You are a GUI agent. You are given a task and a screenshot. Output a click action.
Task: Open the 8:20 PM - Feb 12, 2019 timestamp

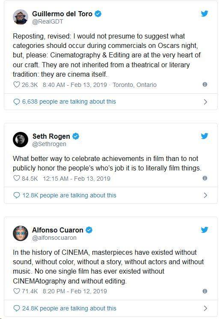pyautogui.click(x=75, y=291)
